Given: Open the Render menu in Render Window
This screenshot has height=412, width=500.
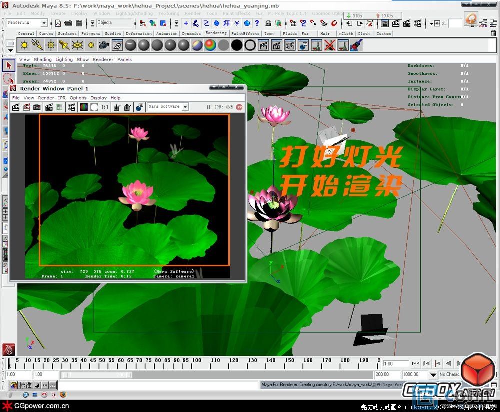Looking at the screenshot, I should tap(46, 98).
